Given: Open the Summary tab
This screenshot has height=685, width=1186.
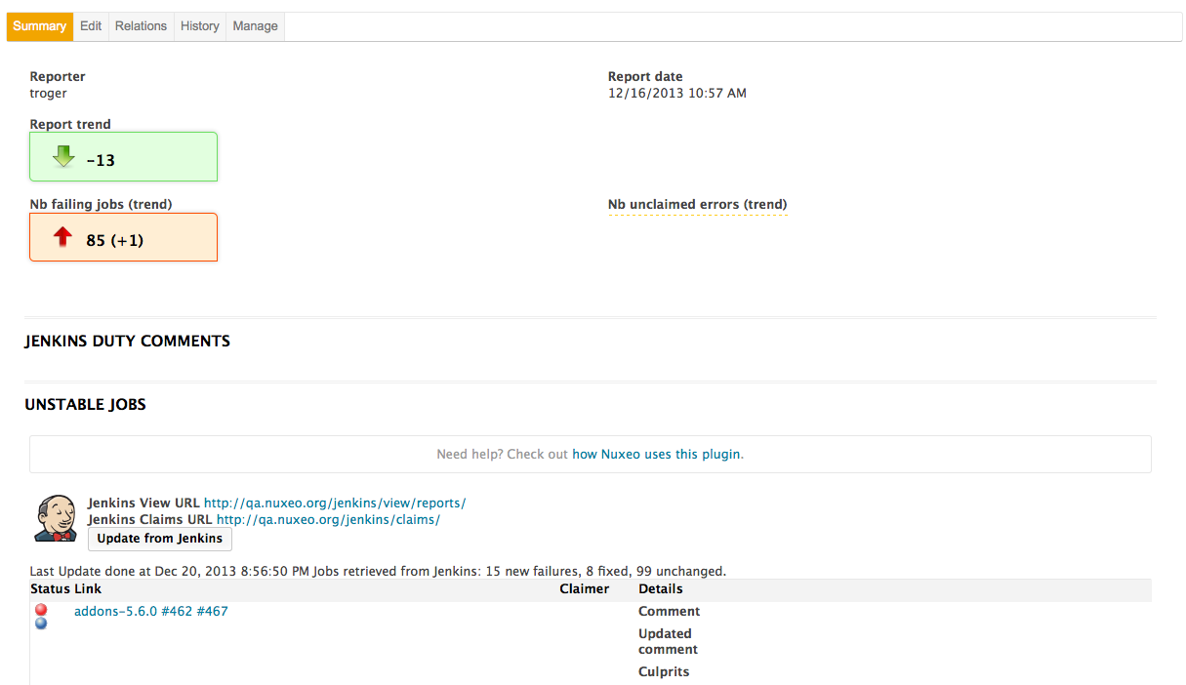Looking at the screenshot, I should [x=40, y=26].
